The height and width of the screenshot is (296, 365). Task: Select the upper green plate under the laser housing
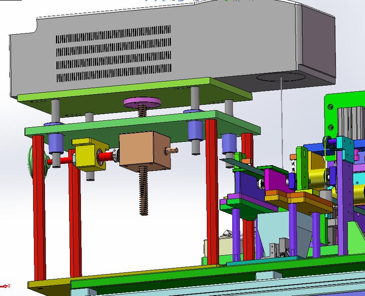pyautogui.click(x=135, y=96)
